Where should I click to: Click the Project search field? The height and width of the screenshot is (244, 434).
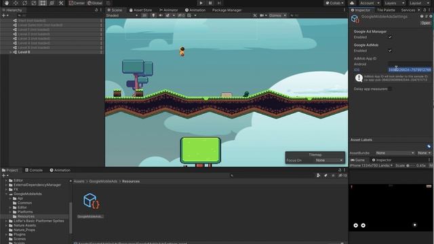pos(273,176)
